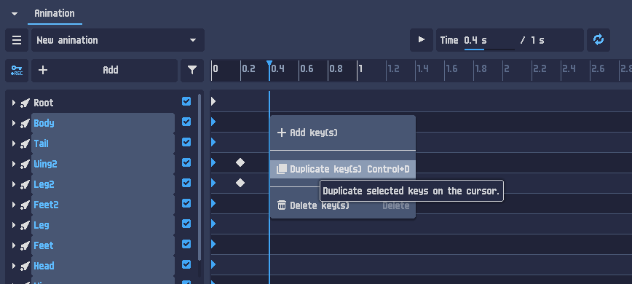
Task: Toggle the animation loop icon
Action: (x=599, y=40)
